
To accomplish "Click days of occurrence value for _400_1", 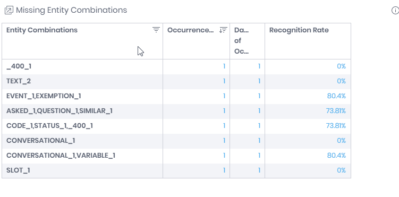I will coord(259,66).
